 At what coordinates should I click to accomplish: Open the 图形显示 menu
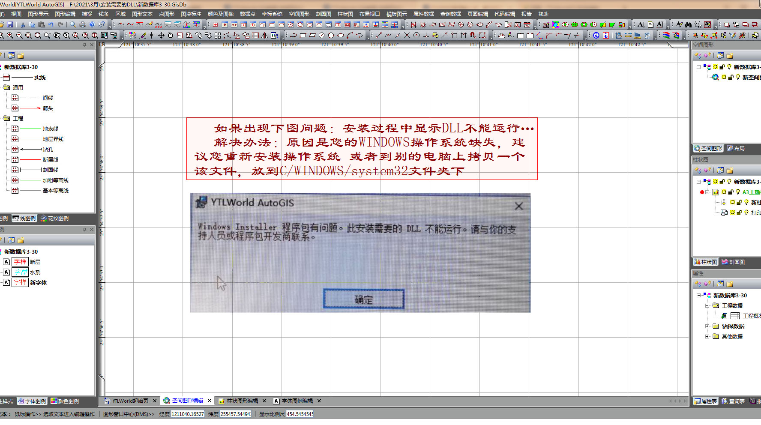click(38, 14)
